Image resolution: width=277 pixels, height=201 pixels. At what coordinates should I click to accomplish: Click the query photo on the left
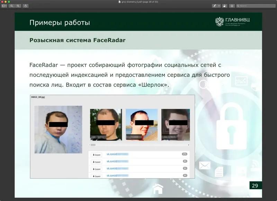[x=58, y=129]
